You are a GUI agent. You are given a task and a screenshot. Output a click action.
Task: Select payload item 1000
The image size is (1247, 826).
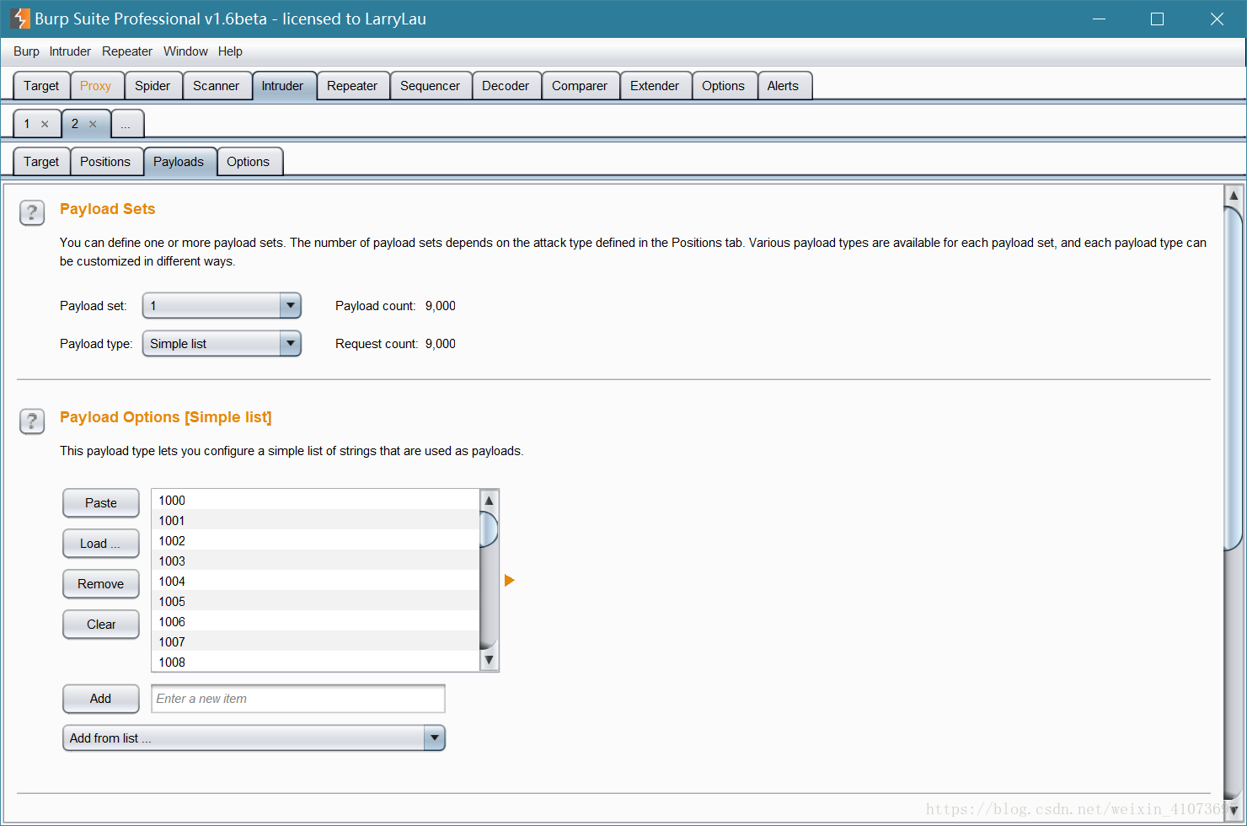coord(315,500)
